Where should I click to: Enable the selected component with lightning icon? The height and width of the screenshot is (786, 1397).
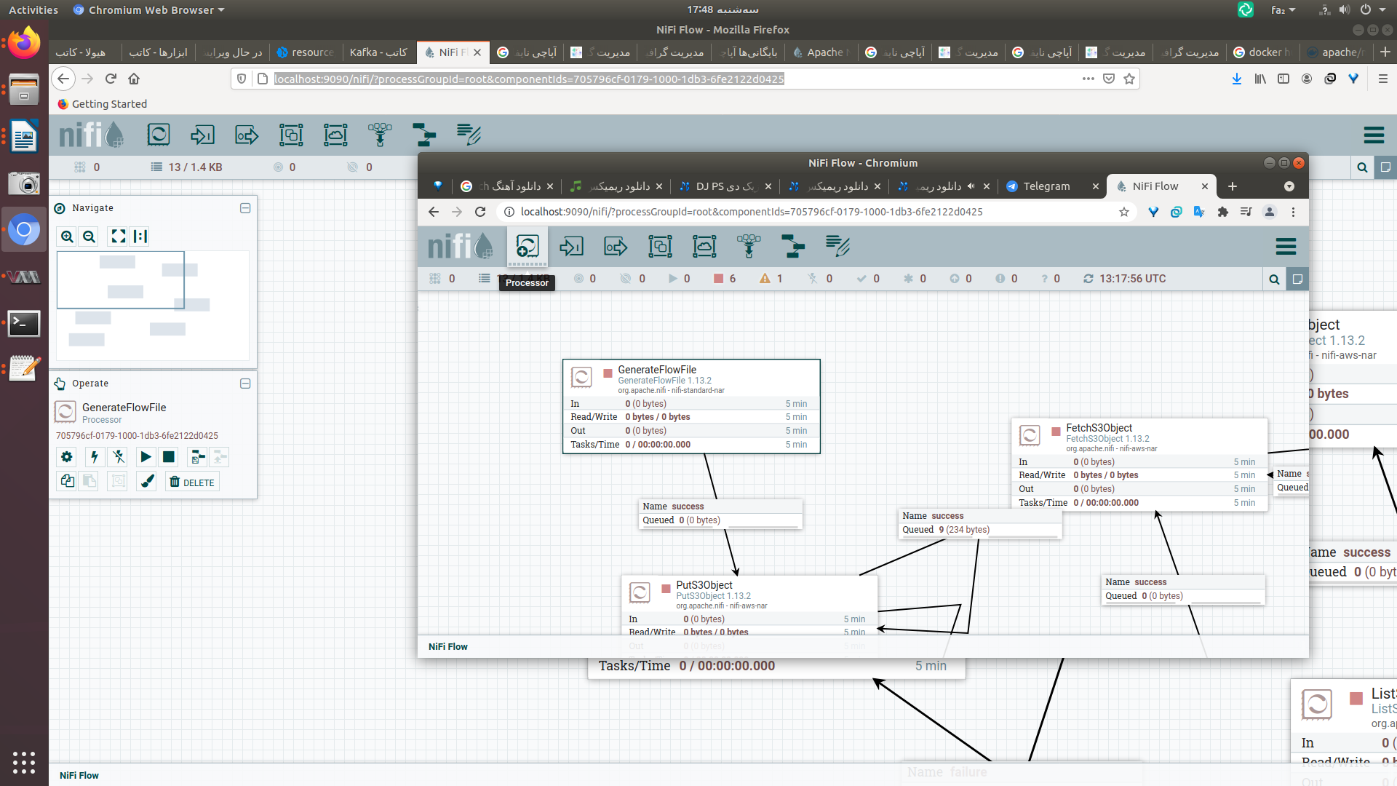(94, 457)
